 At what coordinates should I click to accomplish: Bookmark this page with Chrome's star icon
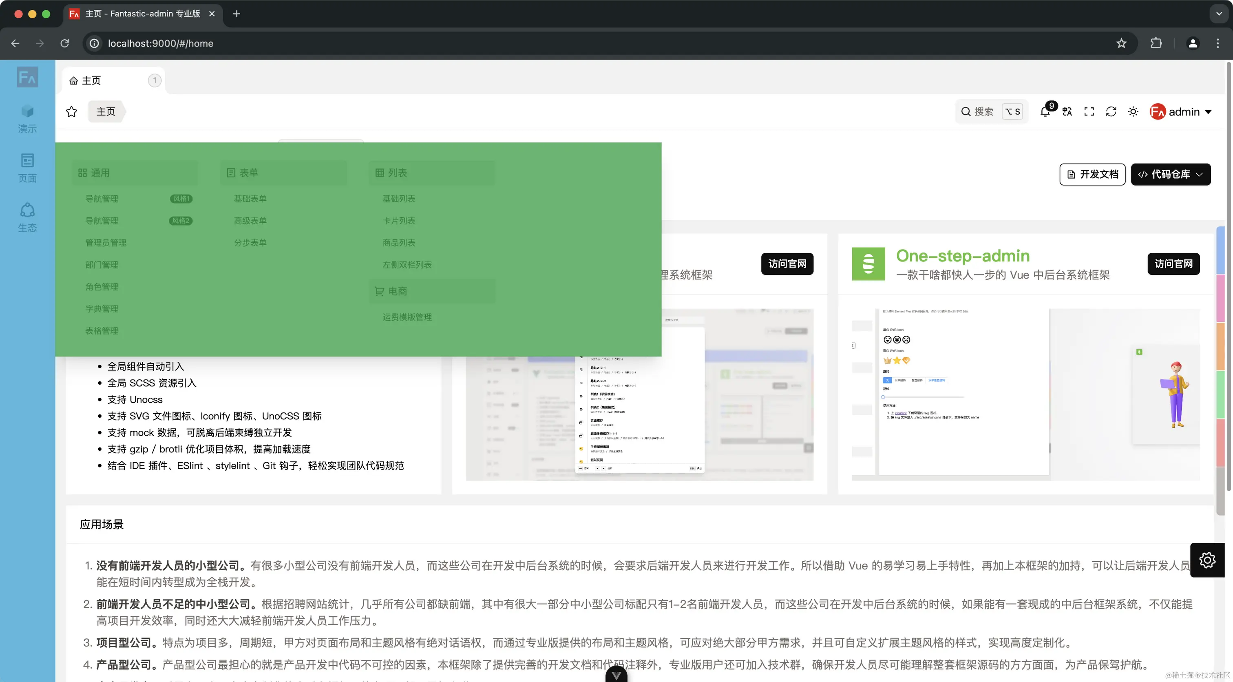tap(1121, 44)
